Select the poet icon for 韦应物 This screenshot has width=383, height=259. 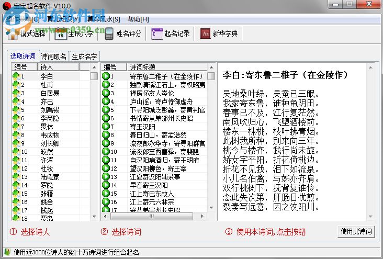16,134
